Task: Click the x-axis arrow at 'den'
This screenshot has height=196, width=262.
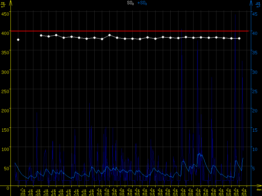Action: [x=259, y=187]
